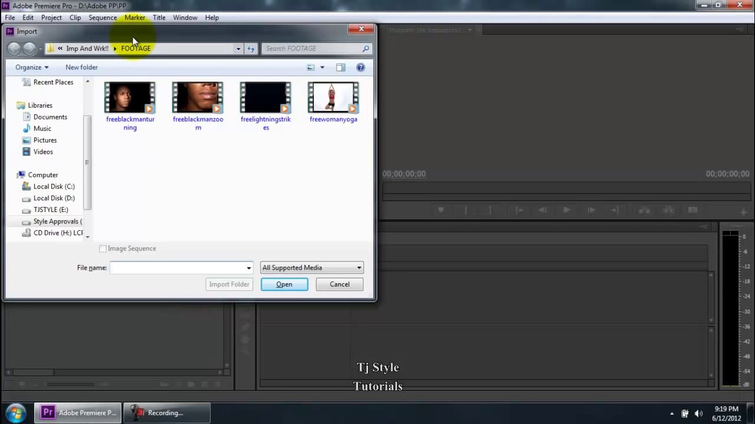Open the File menu
755x424 pixels.
(10, 18)
